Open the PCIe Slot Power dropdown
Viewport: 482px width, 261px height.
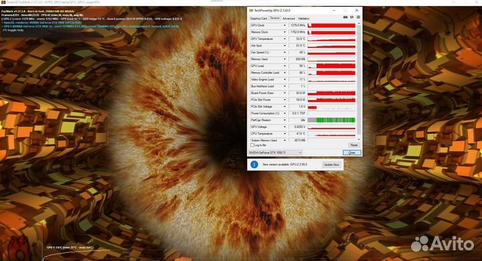[x=285, y=100]
